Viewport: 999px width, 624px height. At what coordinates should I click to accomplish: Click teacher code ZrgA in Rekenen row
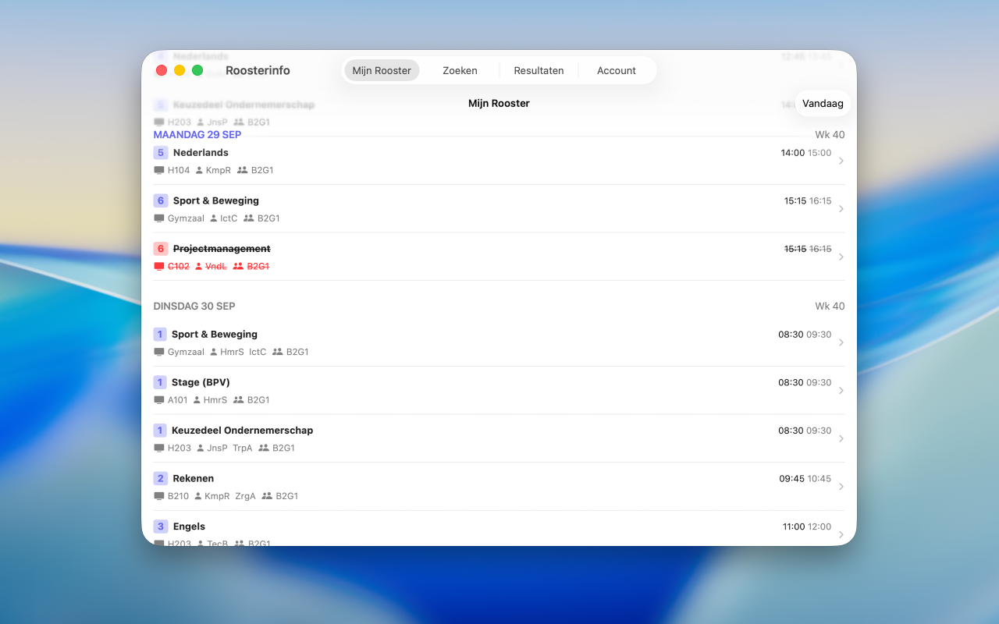coord(245,496)
